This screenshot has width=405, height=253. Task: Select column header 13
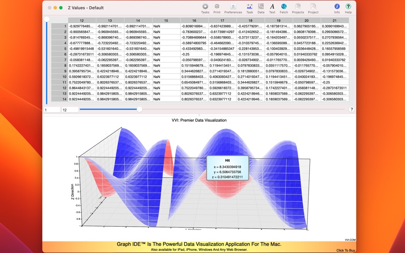(x=110, y=20)
